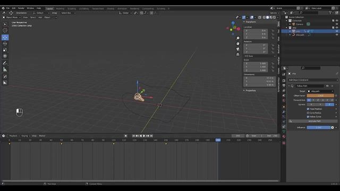Image resolution: width=340 pixels, height=191 pixels.
Task: Open the Add Object Constraint dropdown
Action: tap(313, 80)
